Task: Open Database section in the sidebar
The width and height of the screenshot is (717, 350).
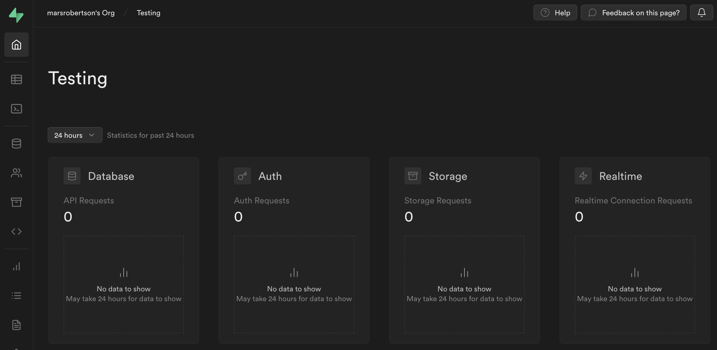Action: (x=16, y=144)
